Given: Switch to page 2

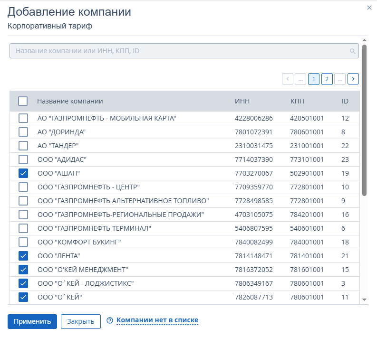Looking at the screenshot, I should (327, 79).
